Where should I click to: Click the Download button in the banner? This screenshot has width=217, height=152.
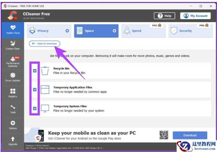190,135
